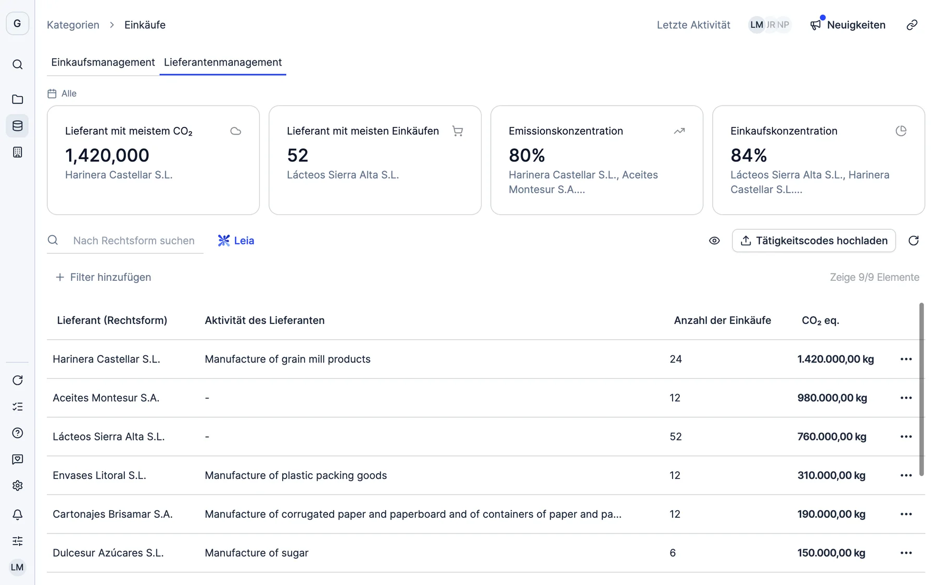
Task: Open settings gear in sidebar
Action: pos(17,486)
